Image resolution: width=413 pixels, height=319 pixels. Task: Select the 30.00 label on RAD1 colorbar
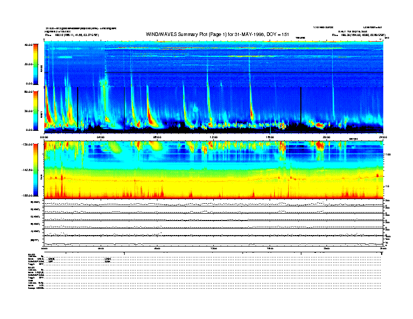pos(28,111)
